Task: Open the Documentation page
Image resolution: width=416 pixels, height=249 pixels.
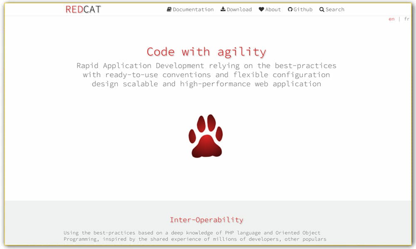Action: click(192, 9)
